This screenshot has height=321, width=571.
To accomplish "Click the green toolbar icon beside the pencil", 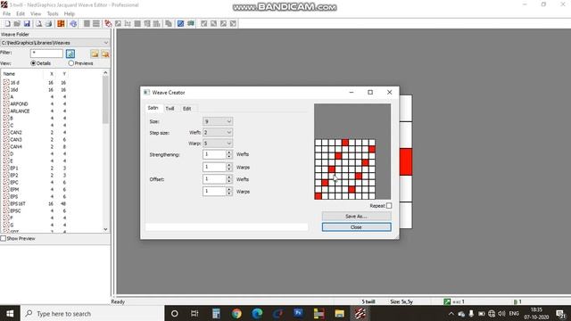I will 190,24.
